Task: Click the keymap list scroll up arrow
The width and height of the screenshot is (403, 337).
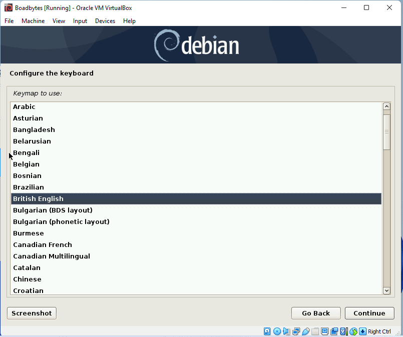Action: [x=386, y=106]
